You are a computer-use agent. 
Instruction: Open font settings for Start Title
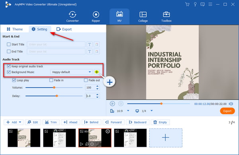(90, 44)
